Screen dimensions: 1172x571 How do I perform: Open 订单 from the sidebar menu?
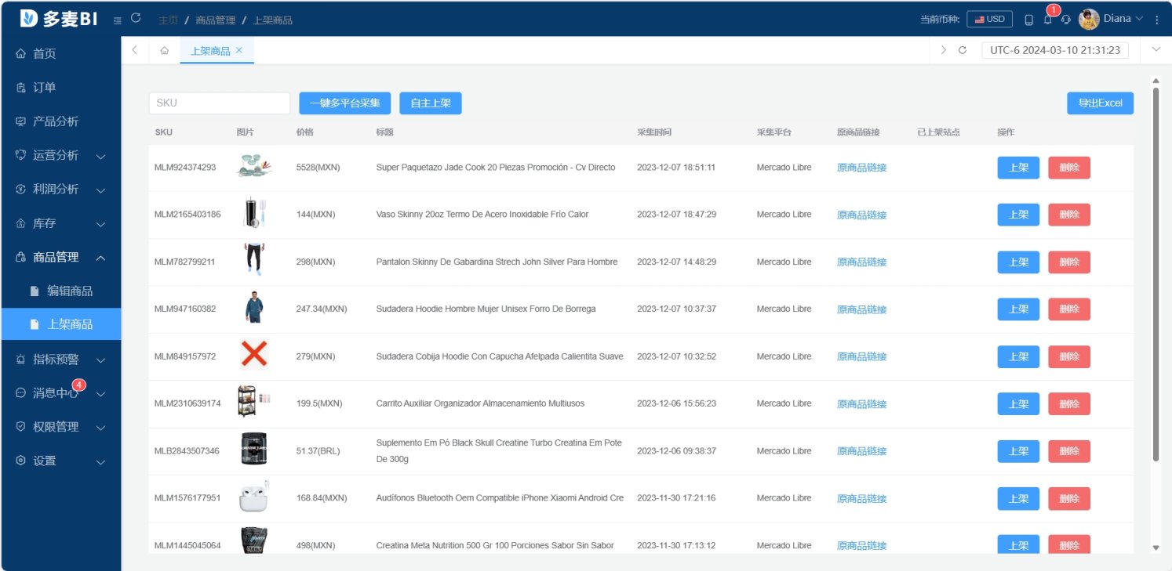(x=44, y=88)
